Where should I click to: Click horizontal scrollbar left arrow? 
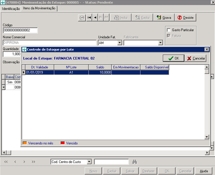(4, 153)
